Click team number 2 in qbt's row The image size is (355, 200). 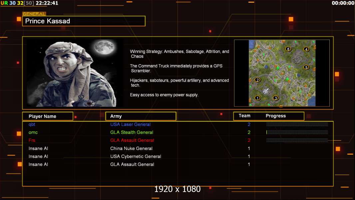pyautogui.click(x=249, y=124)
